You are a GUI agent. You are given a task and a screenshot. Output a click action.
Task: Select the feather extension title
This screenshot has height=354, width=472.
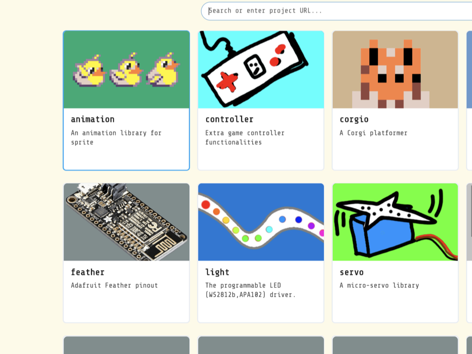coord(88,272)
